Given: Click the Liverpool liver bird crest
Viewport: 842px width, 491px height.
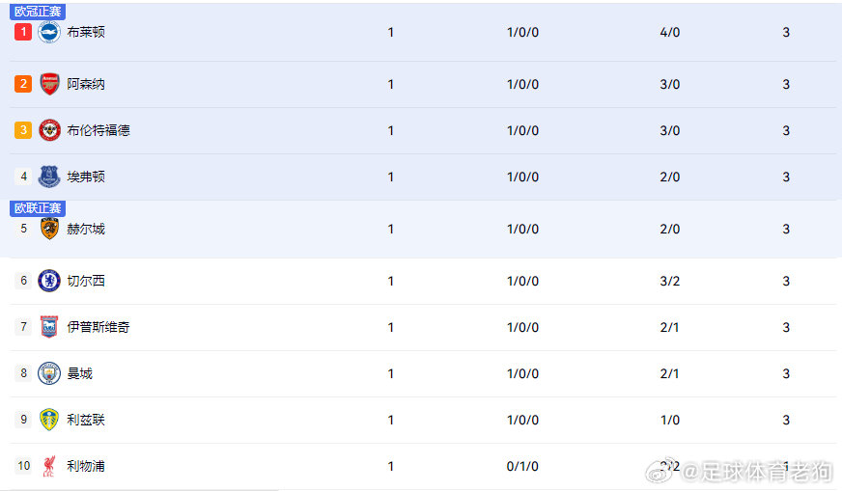Looking at the screenshot, I should click(x=49, y=466).
